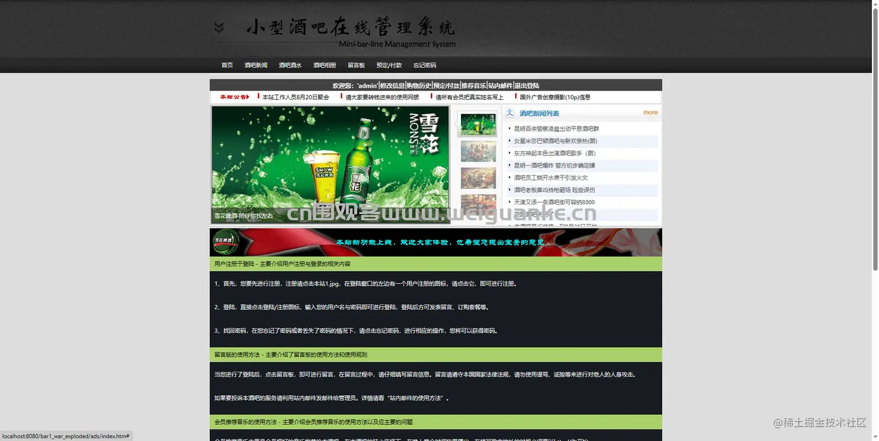
Task: Click 修改信息 in user bar
Action: point(392,86)
